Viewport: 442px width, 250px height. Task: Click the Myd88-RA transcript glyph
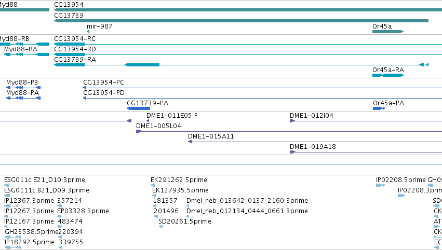coord(26,54)
